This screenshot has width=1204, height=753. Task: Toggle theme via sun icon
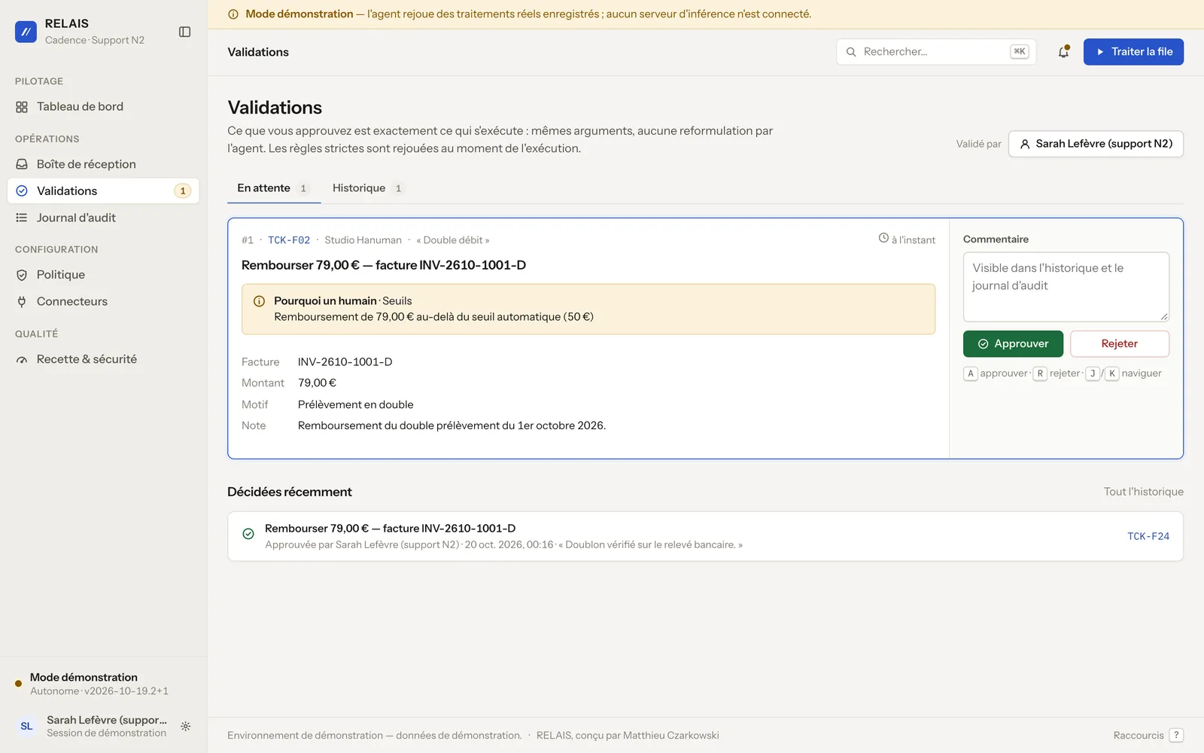point(186,727)
